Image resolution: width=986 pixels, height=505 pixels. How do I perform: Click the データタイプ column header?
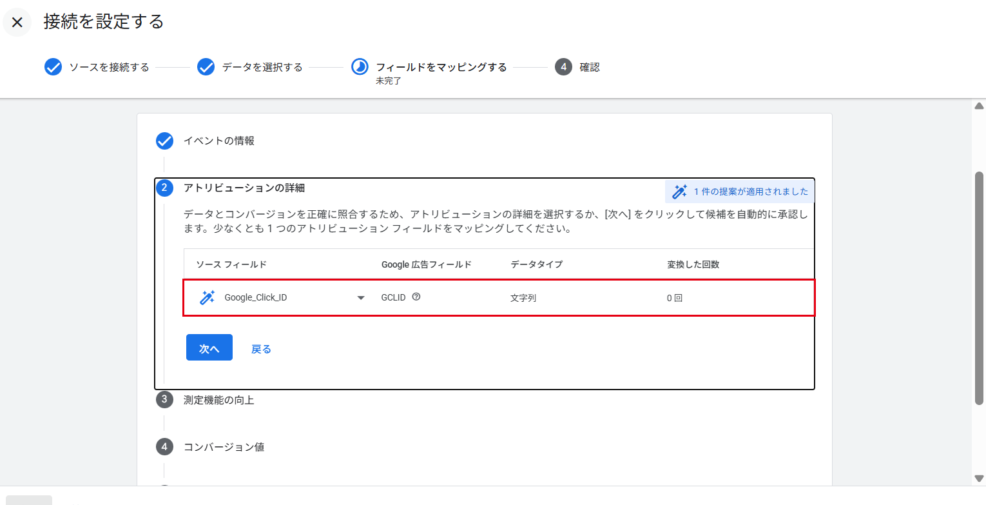coord(537,264)
